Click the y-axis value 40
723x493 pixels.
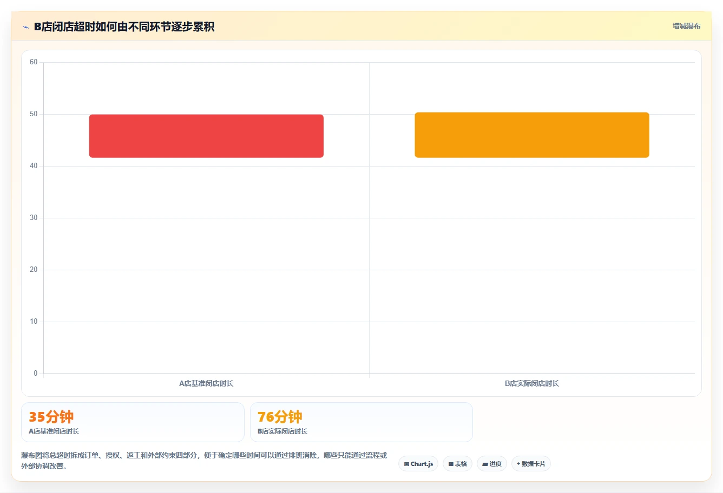pos(34,166)
